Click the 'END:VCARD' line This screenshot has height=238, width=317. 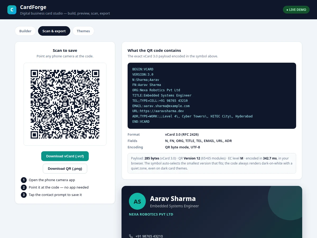coord(141,122)
